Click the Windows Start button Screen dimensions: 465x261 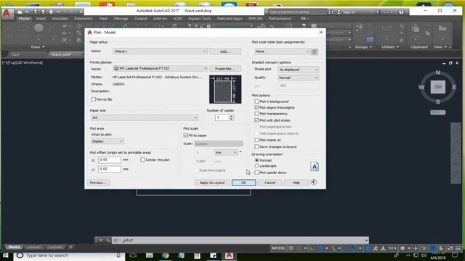click(x=6, y=255)
